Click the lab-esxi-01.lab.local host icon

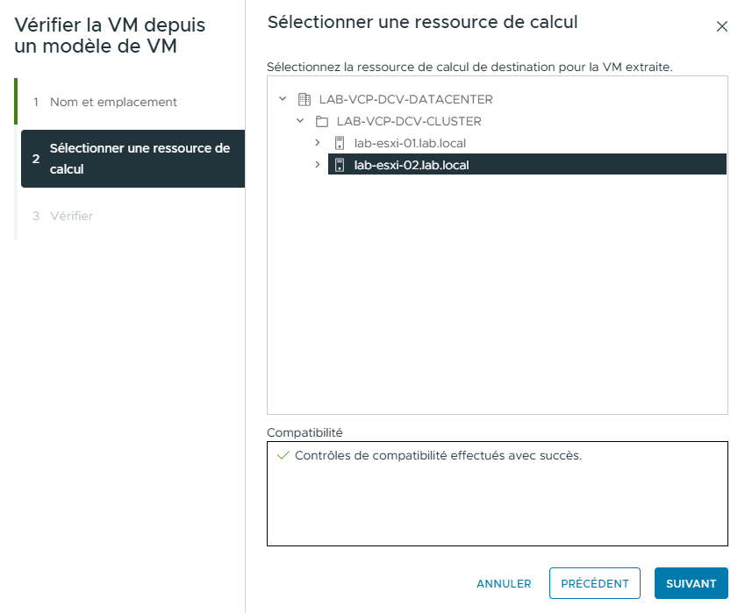point(338,143)
